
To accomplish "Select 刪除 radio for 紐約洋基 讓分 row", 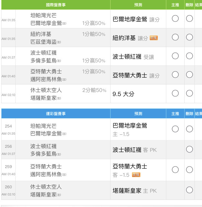I will tap(189, 37).
